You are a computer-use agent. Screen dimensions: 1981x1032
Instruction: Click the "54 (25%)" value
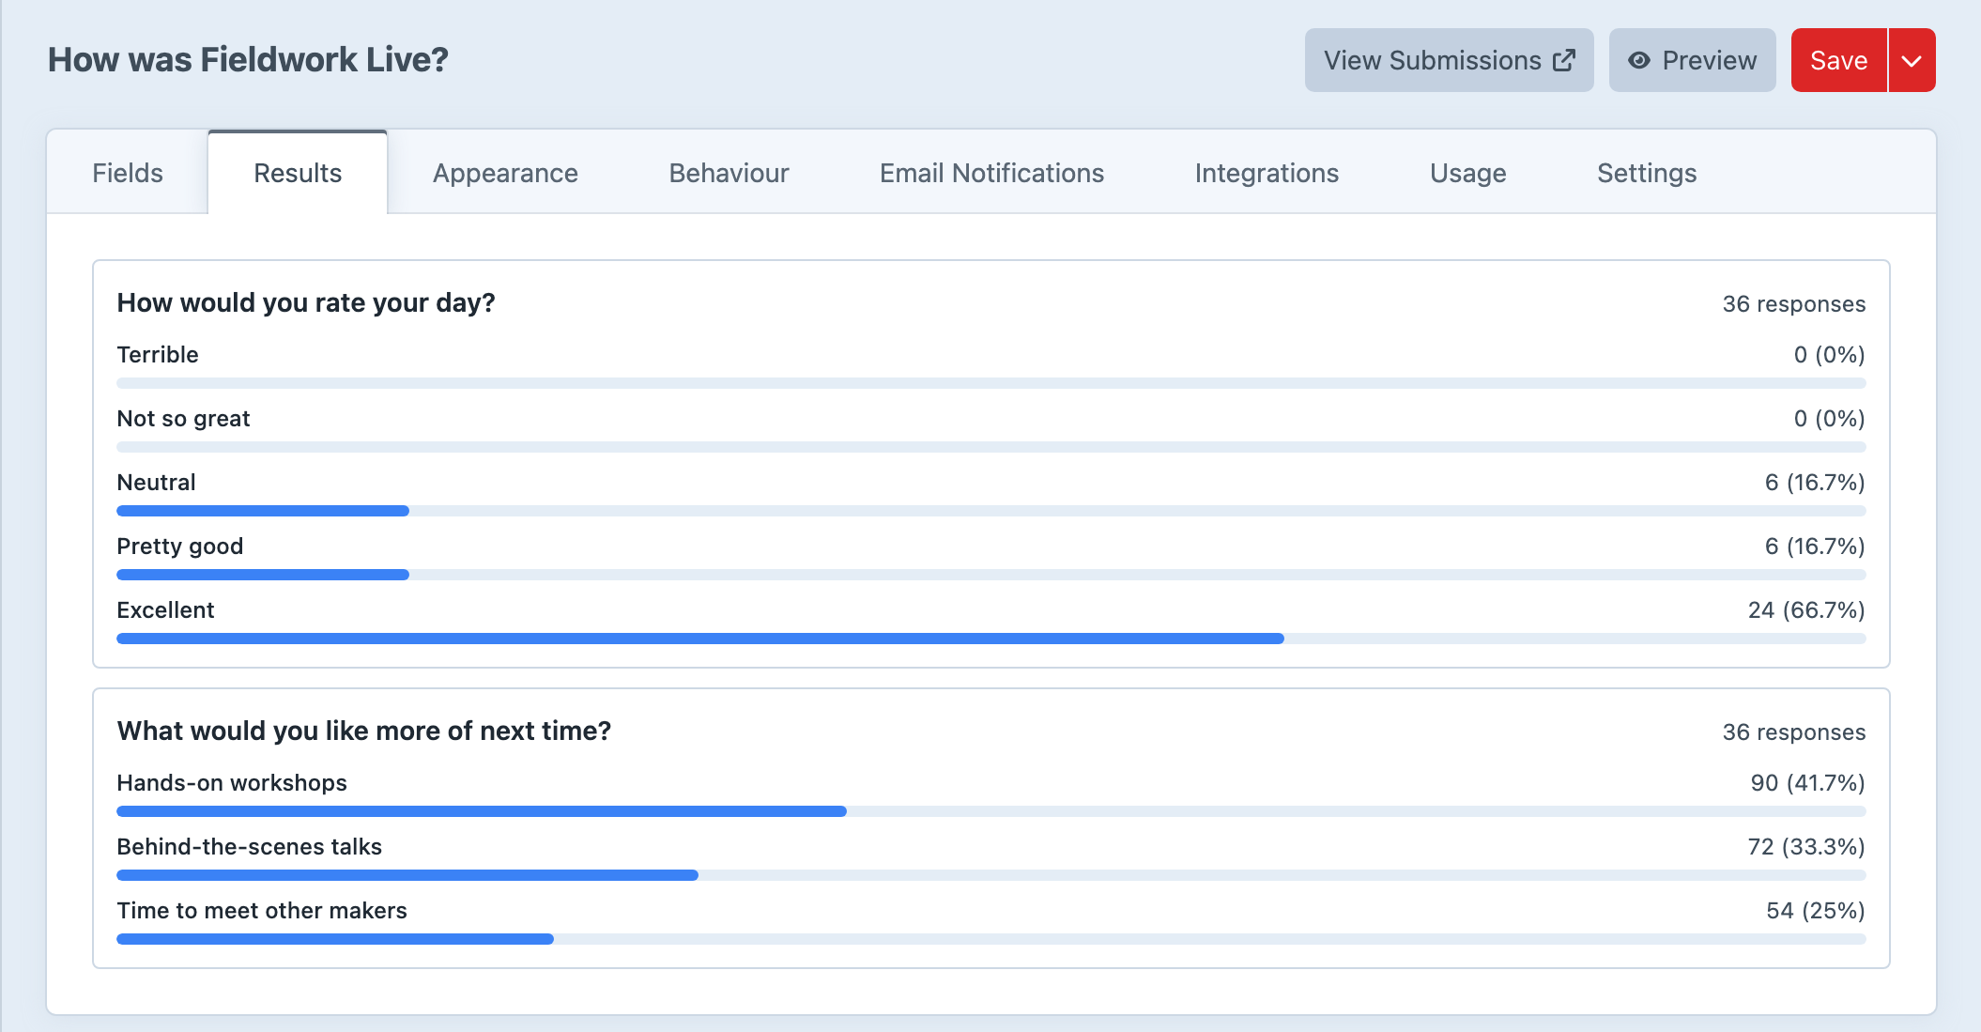pos(1816,911)
